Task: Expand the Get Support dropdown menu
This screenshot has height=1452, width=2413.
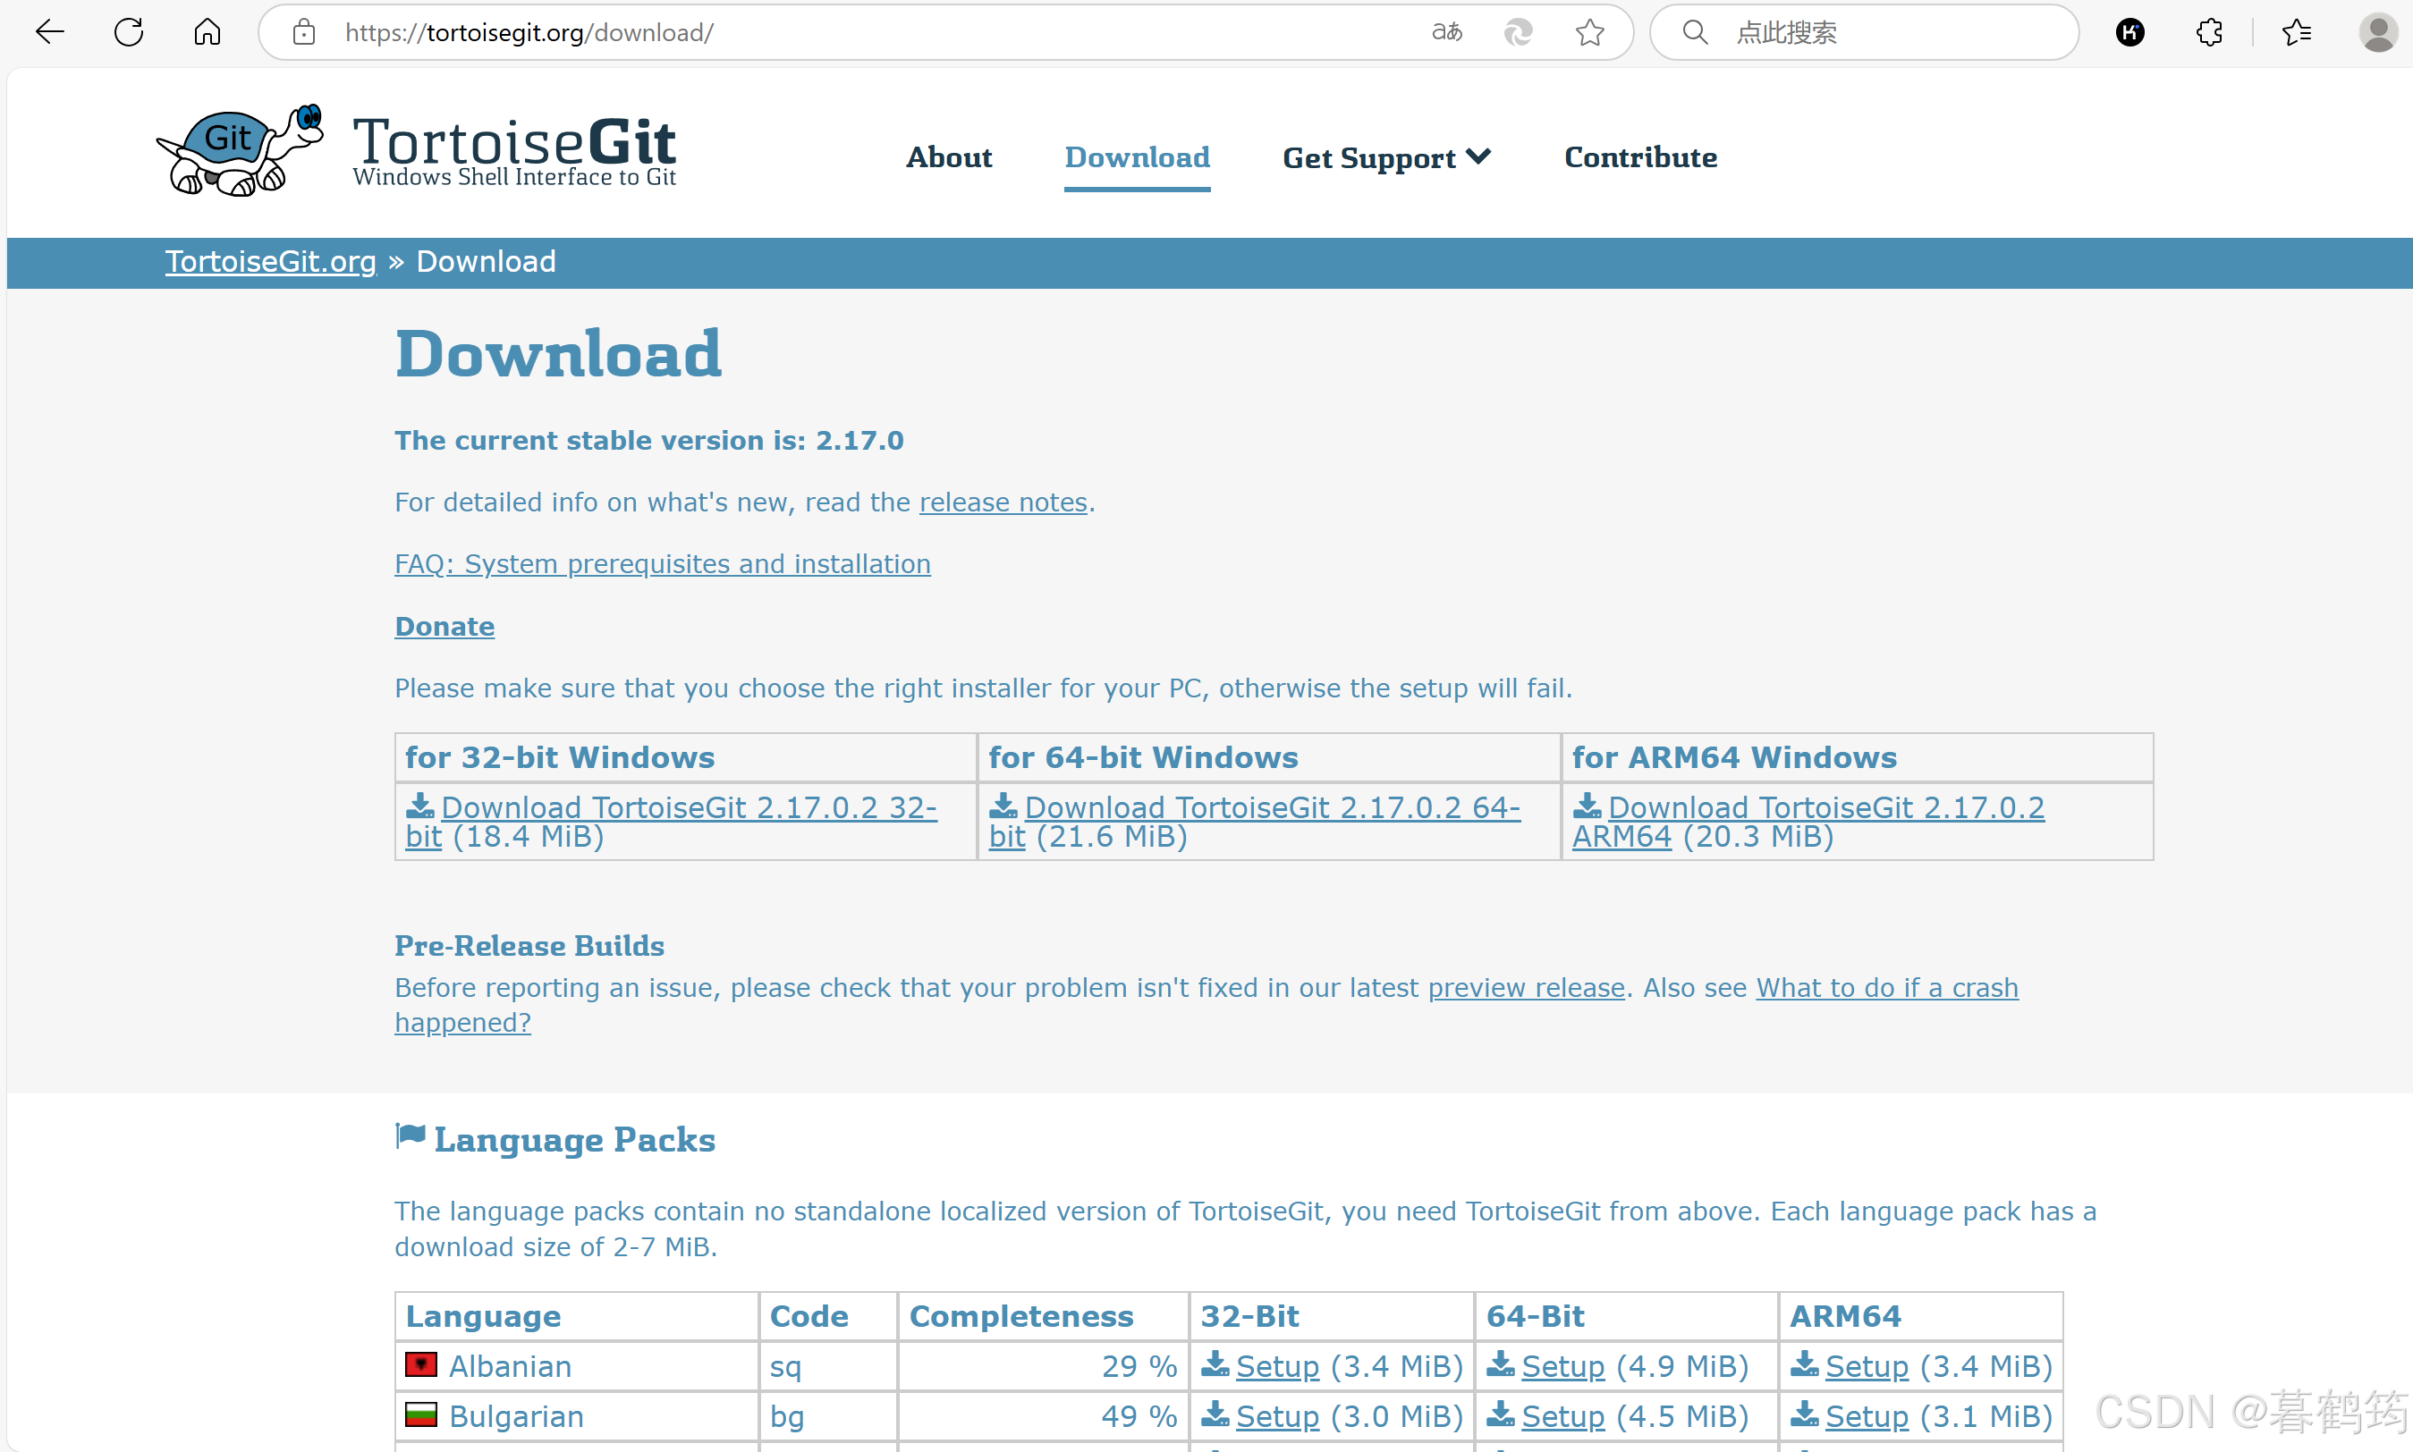Action: (1385, 157)
